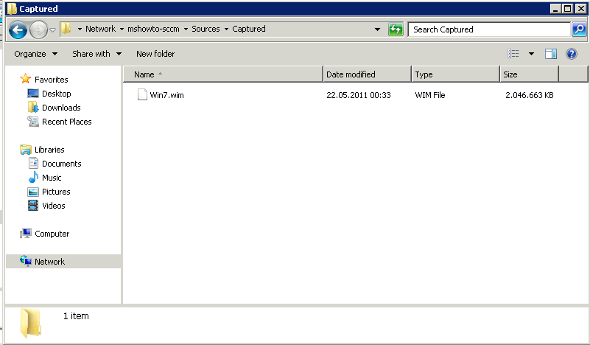
Task: Open the Share with menu
Action: click(x=96, y=54)
